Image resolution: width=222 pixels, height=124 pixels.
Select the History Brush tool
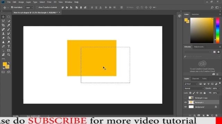point(9,34)
